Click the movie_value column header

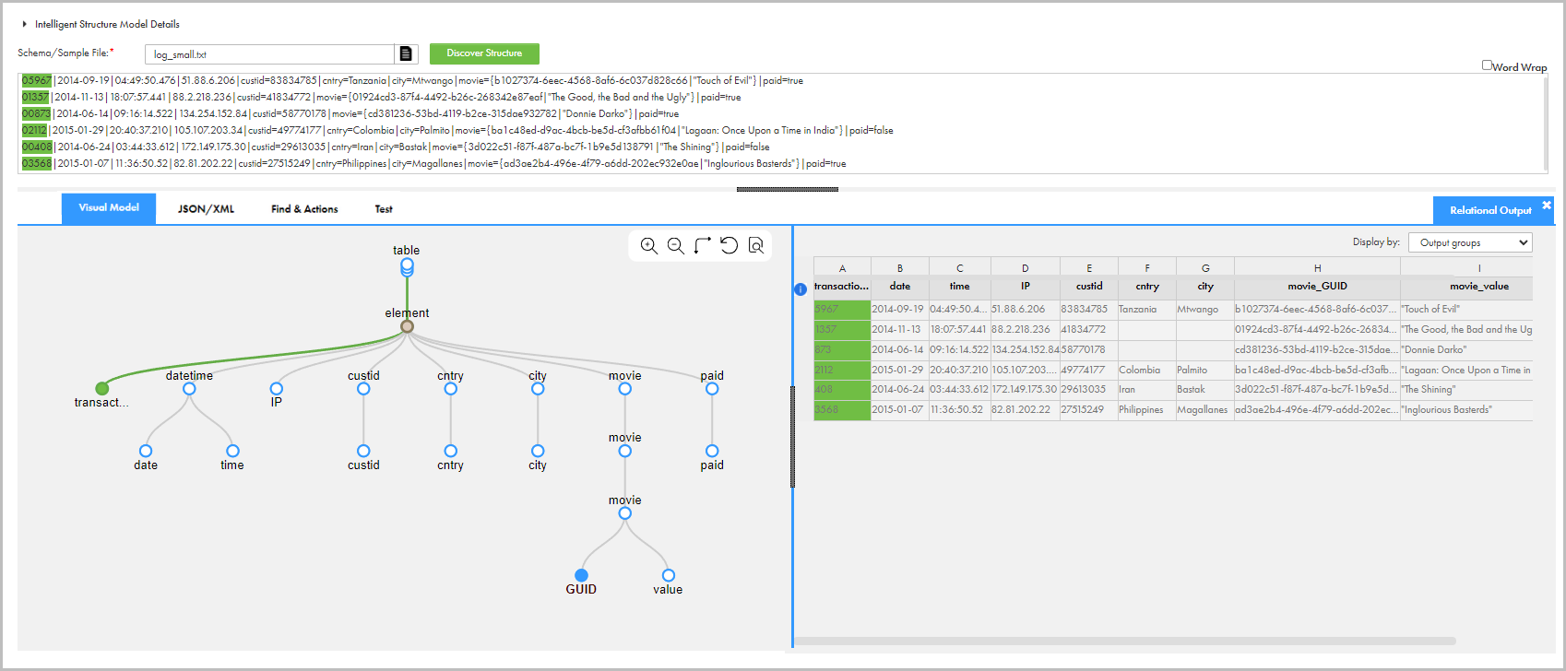(x=1466, y=287)
